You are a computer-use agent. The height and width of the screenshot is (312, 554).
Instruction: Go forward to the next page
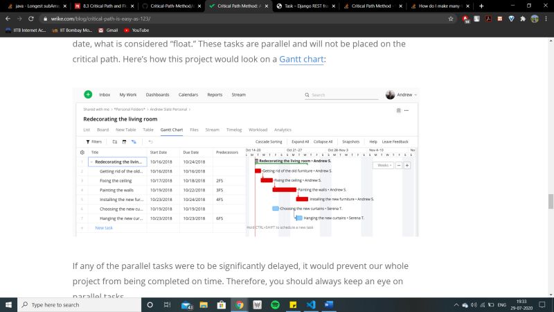tap(19, 19)
